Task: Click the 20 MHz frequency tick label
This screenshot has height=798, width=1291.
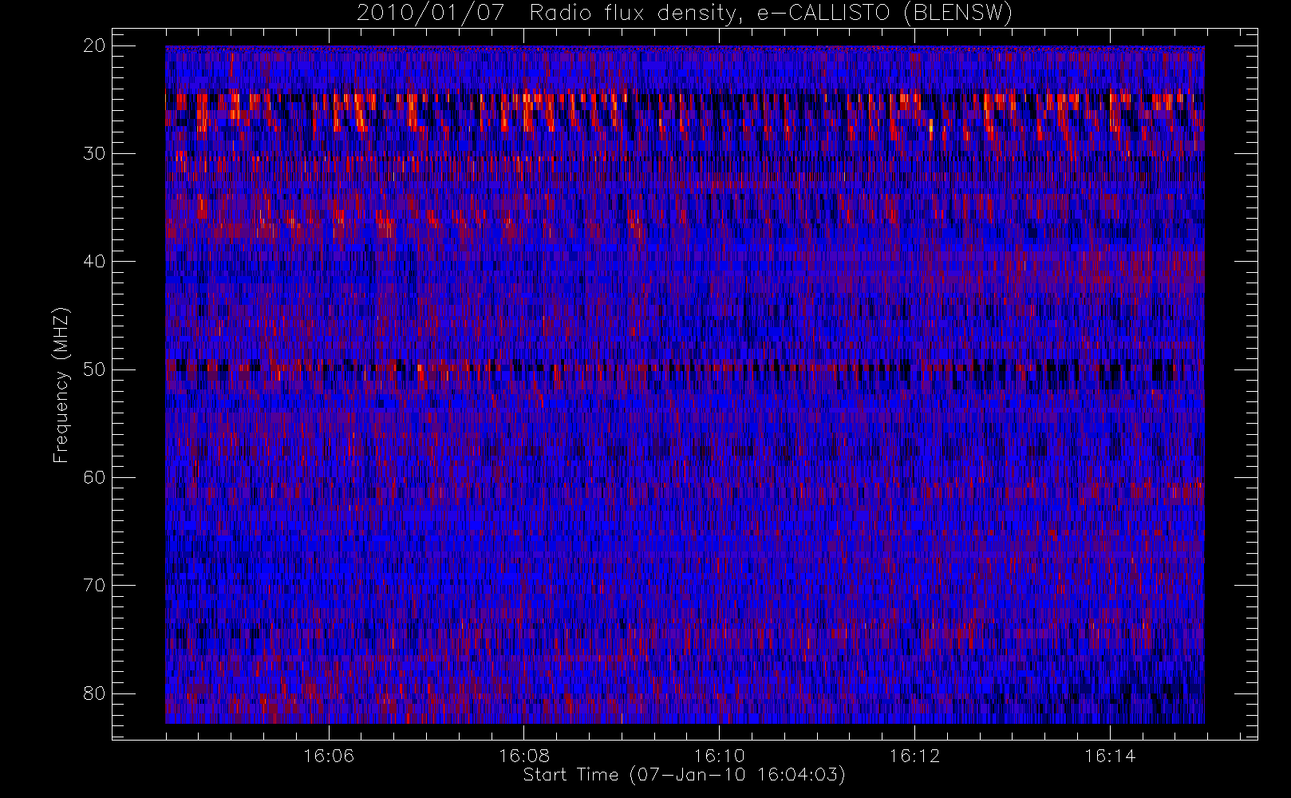Action: [94, 45]
